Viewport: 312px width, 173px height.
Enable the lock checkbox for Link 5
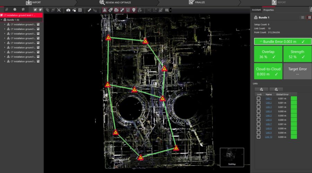tap(259, 116)
